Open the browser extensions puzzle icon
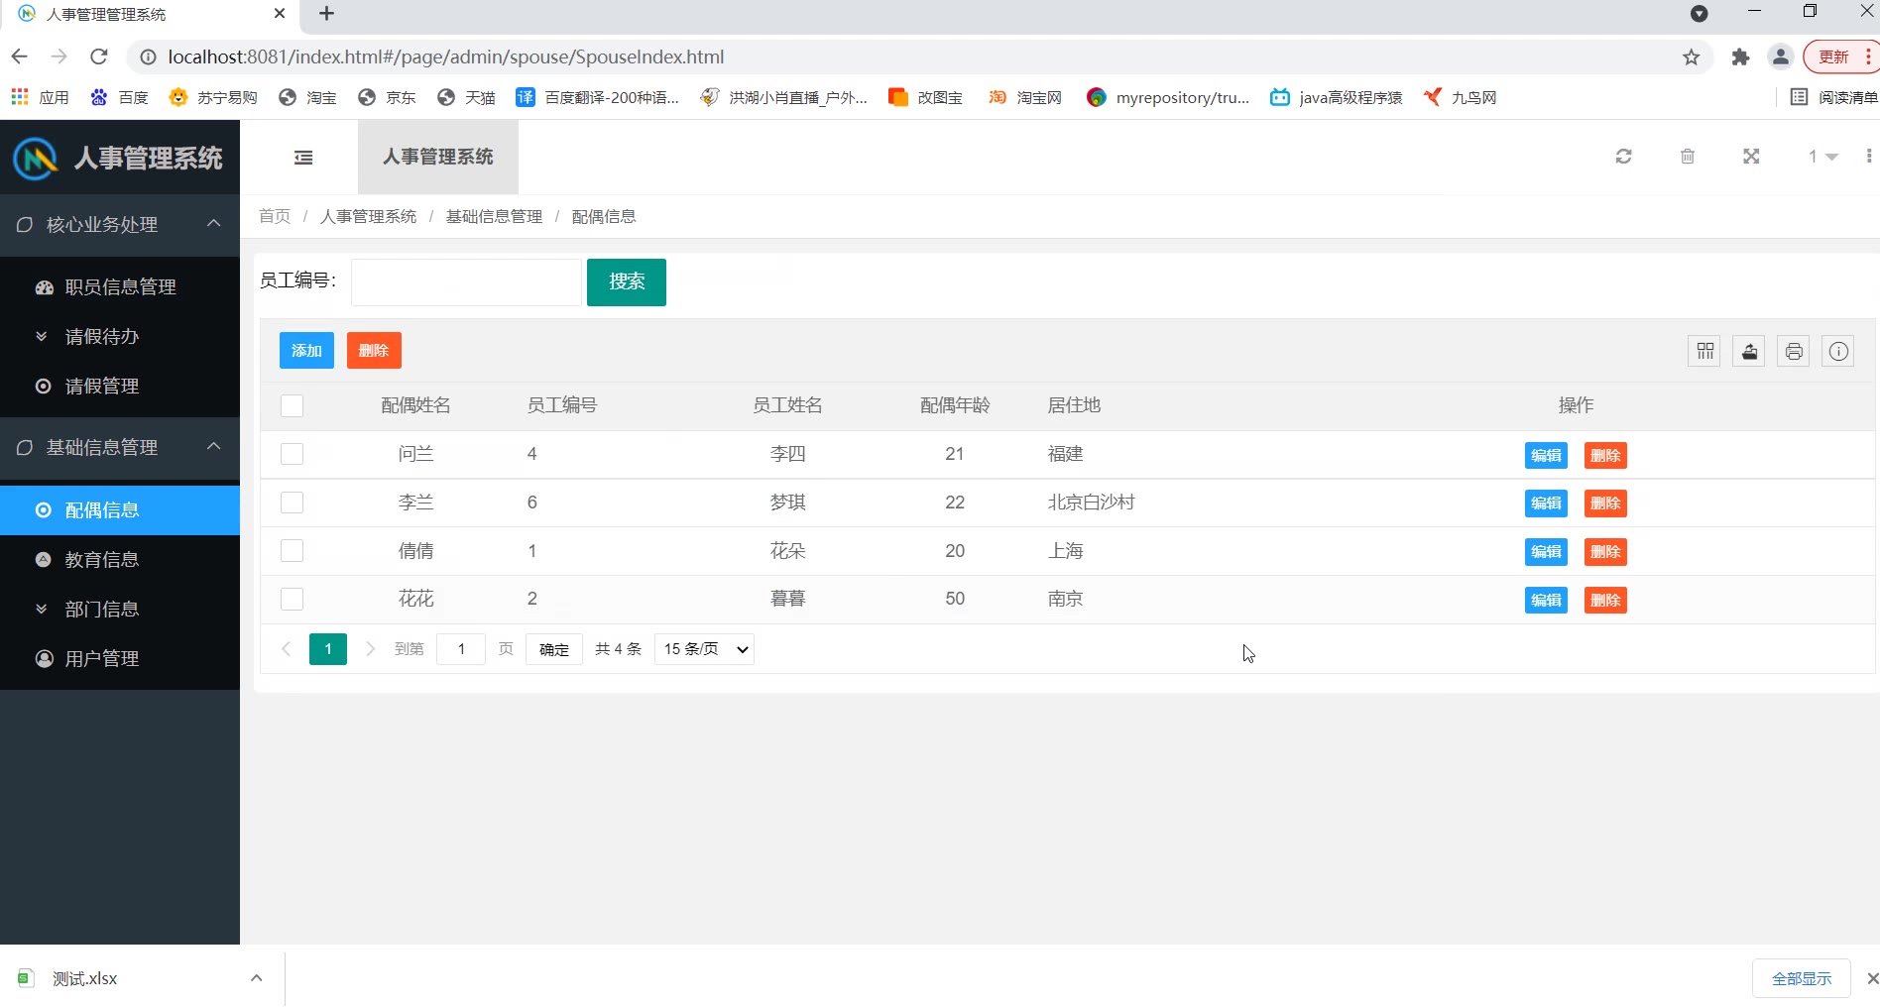Viewport: 1880px width, 1007px height. pyautogui.click(x=1740, y=57)
